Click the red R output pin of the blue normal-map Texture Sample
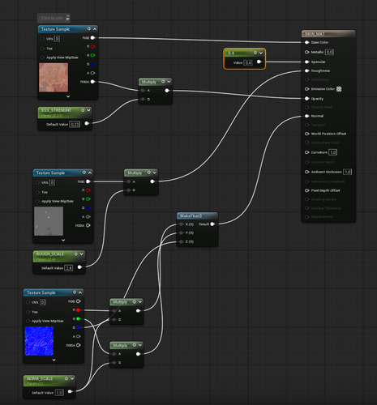 pos(78,310)
